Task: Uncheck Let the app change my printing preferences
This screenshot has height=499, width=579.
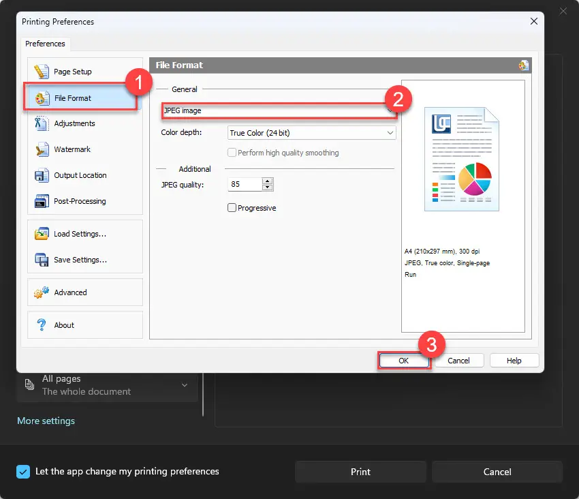Action: pos(23,472)
